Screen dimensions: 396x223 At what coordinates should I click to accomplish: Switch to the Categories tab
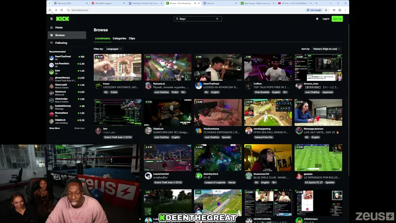119,39
